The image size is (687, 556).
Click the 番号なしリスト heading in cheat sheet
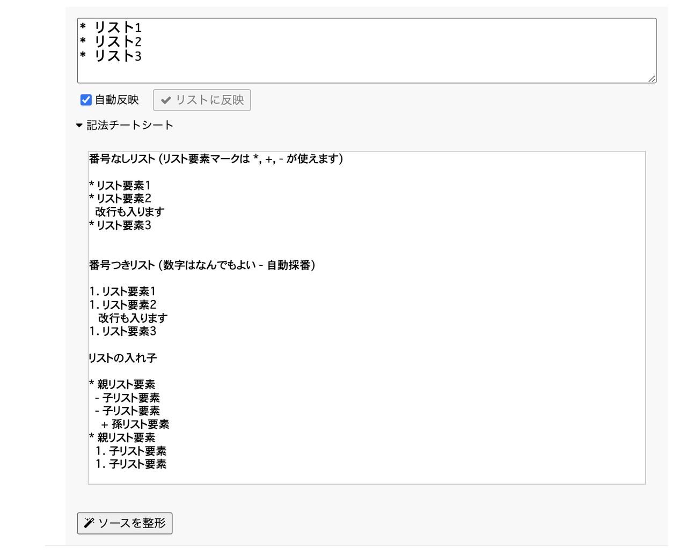point(216,159)
